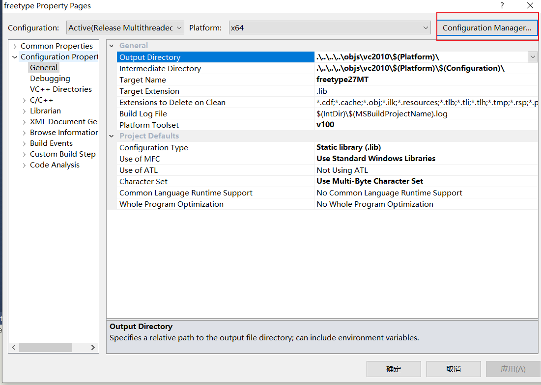
Task: Collapse the General property group
Action: pos(112,46)
